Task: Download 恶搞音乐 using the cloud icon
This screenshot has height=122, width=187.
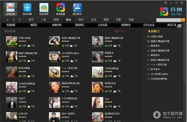Action: tap(115, 61)
